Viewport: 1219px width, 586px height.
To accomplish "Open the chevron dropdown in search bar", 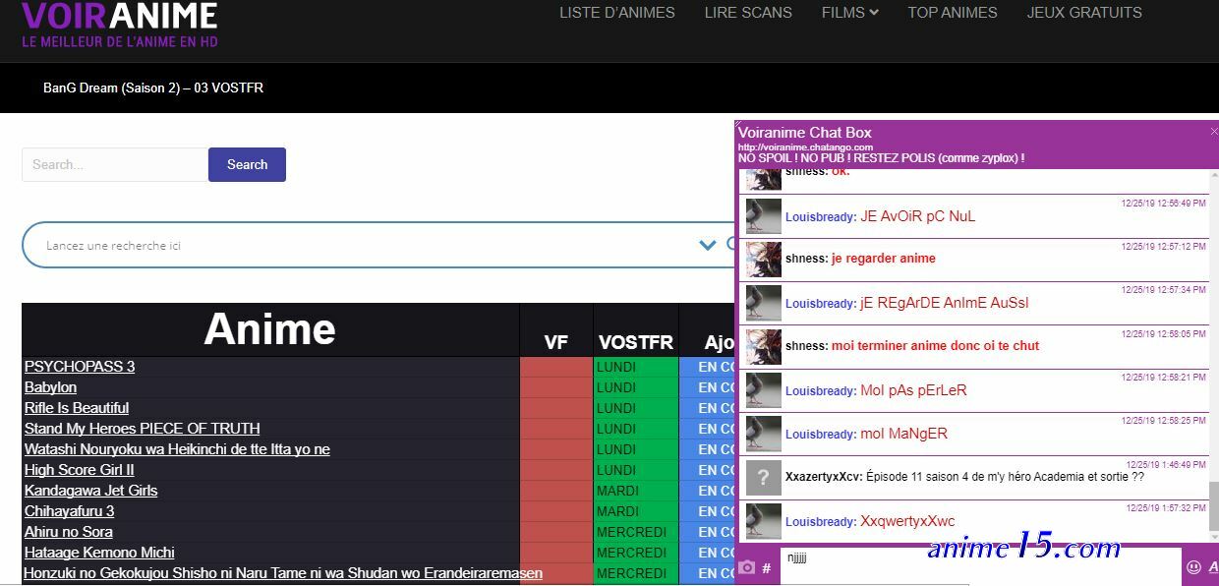I will pyautogui.click(x=707, y=245).
